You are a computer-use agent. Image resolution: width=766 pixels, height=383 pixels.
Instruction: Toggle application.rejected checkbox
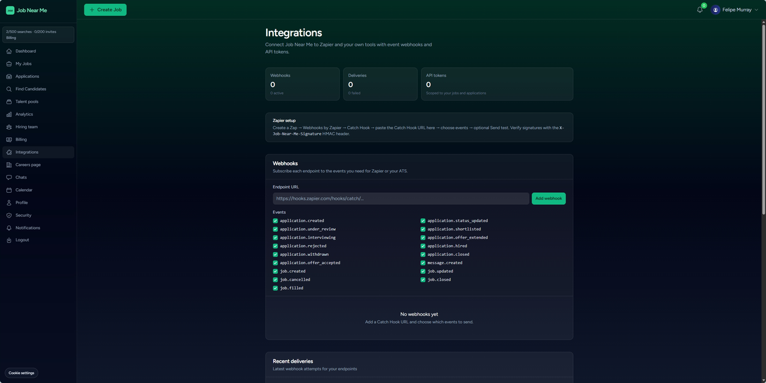[x=275, y=246]
